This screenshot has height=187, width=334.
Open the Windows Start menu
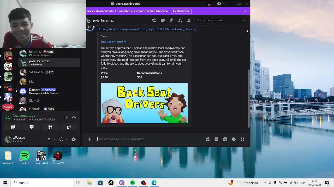point(5,183)
